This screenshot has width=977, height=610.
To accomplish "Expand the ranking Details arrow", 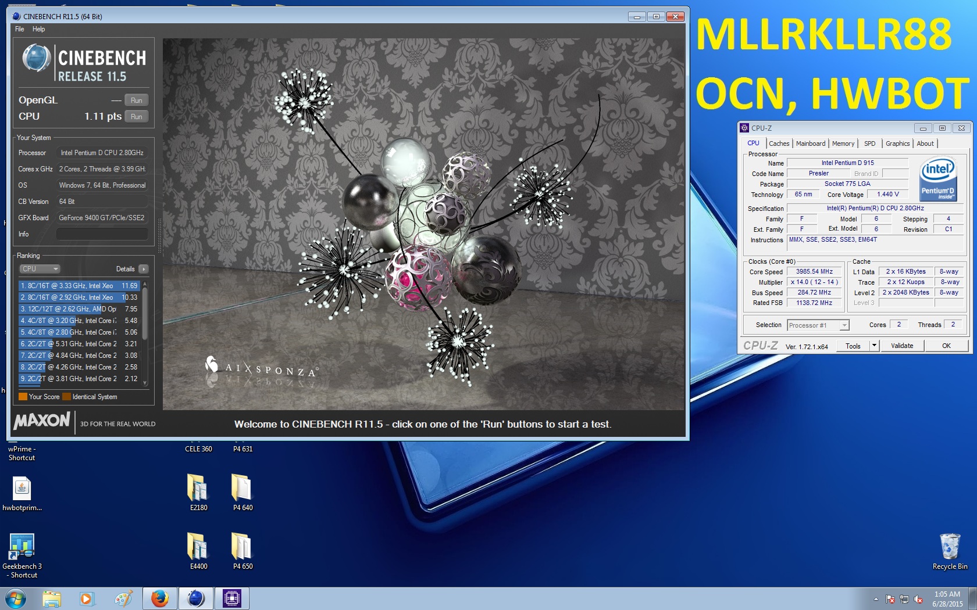I will (144, 269).
